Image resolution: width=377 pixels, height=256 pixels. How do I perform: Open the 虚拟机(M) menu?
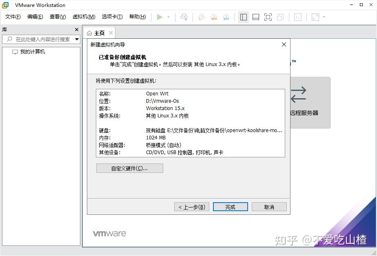[84, 17]
